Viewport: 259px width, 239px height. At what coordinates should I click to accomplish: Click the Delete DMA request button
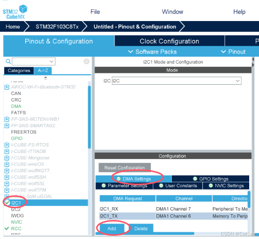coord(141,228)
